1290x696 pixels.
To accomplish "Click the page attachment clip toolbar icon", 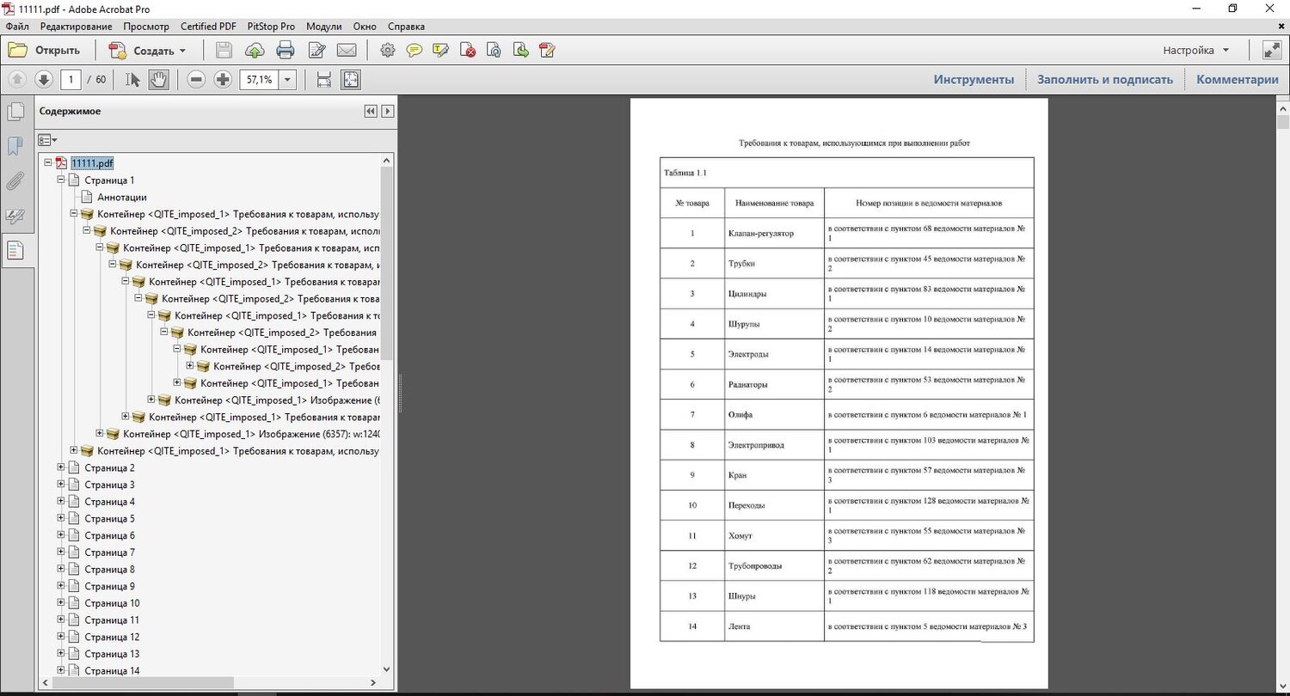I will click(494, 50).
